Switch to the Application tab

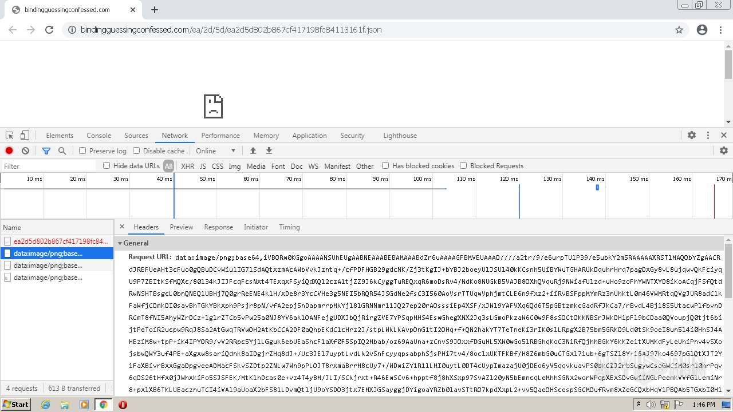click(x=309, y=136)
